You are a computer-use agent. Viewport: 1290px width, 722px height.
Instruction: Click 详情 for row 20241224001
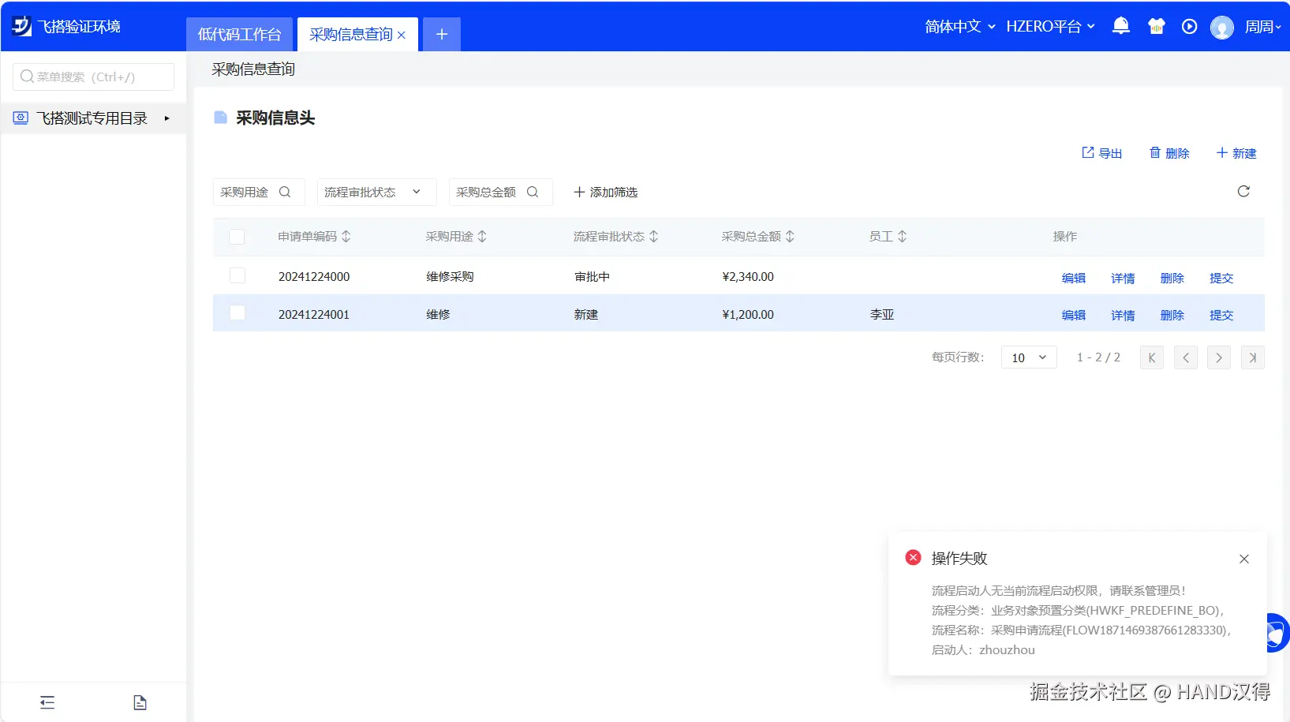tap(1123, 315)
